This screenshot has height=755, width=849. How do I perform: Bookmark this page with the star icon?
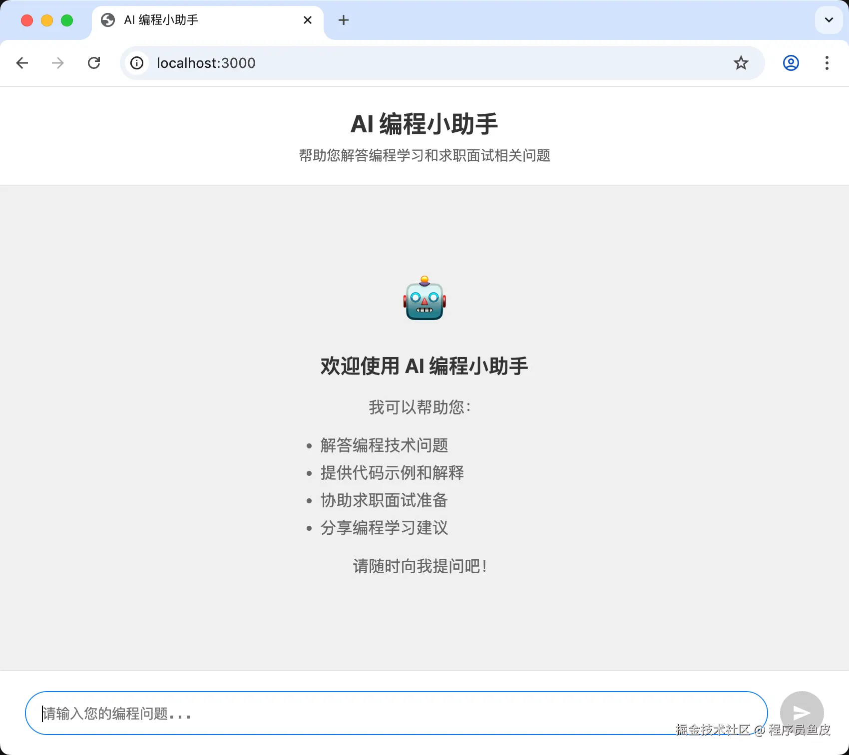coord(741,63)
